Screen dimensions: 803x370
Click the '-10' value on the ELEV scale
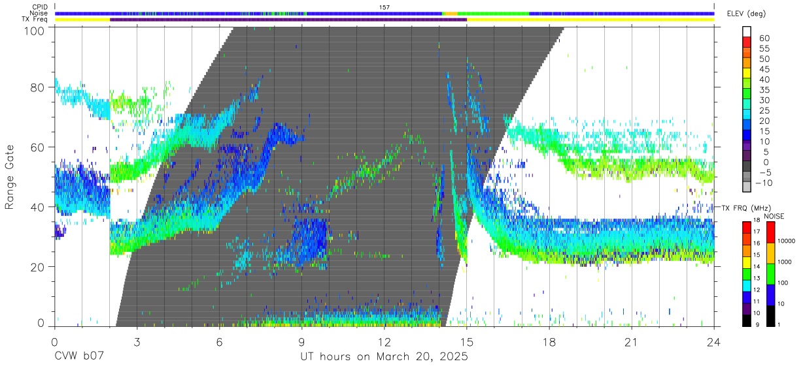[763, 183]
